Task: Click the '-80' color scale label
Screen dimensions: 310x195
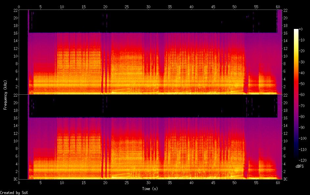Action: coord(301,116)
